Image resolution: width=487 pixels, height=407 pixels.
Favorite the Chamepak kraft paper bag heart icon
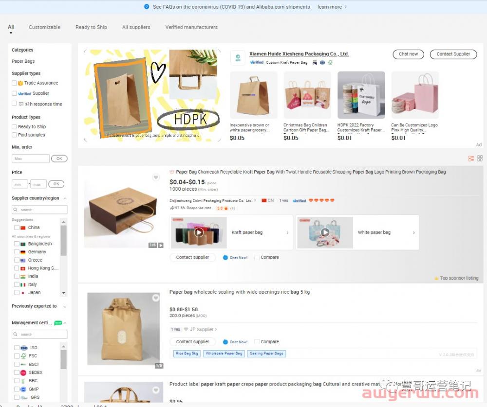click(156, 177)
